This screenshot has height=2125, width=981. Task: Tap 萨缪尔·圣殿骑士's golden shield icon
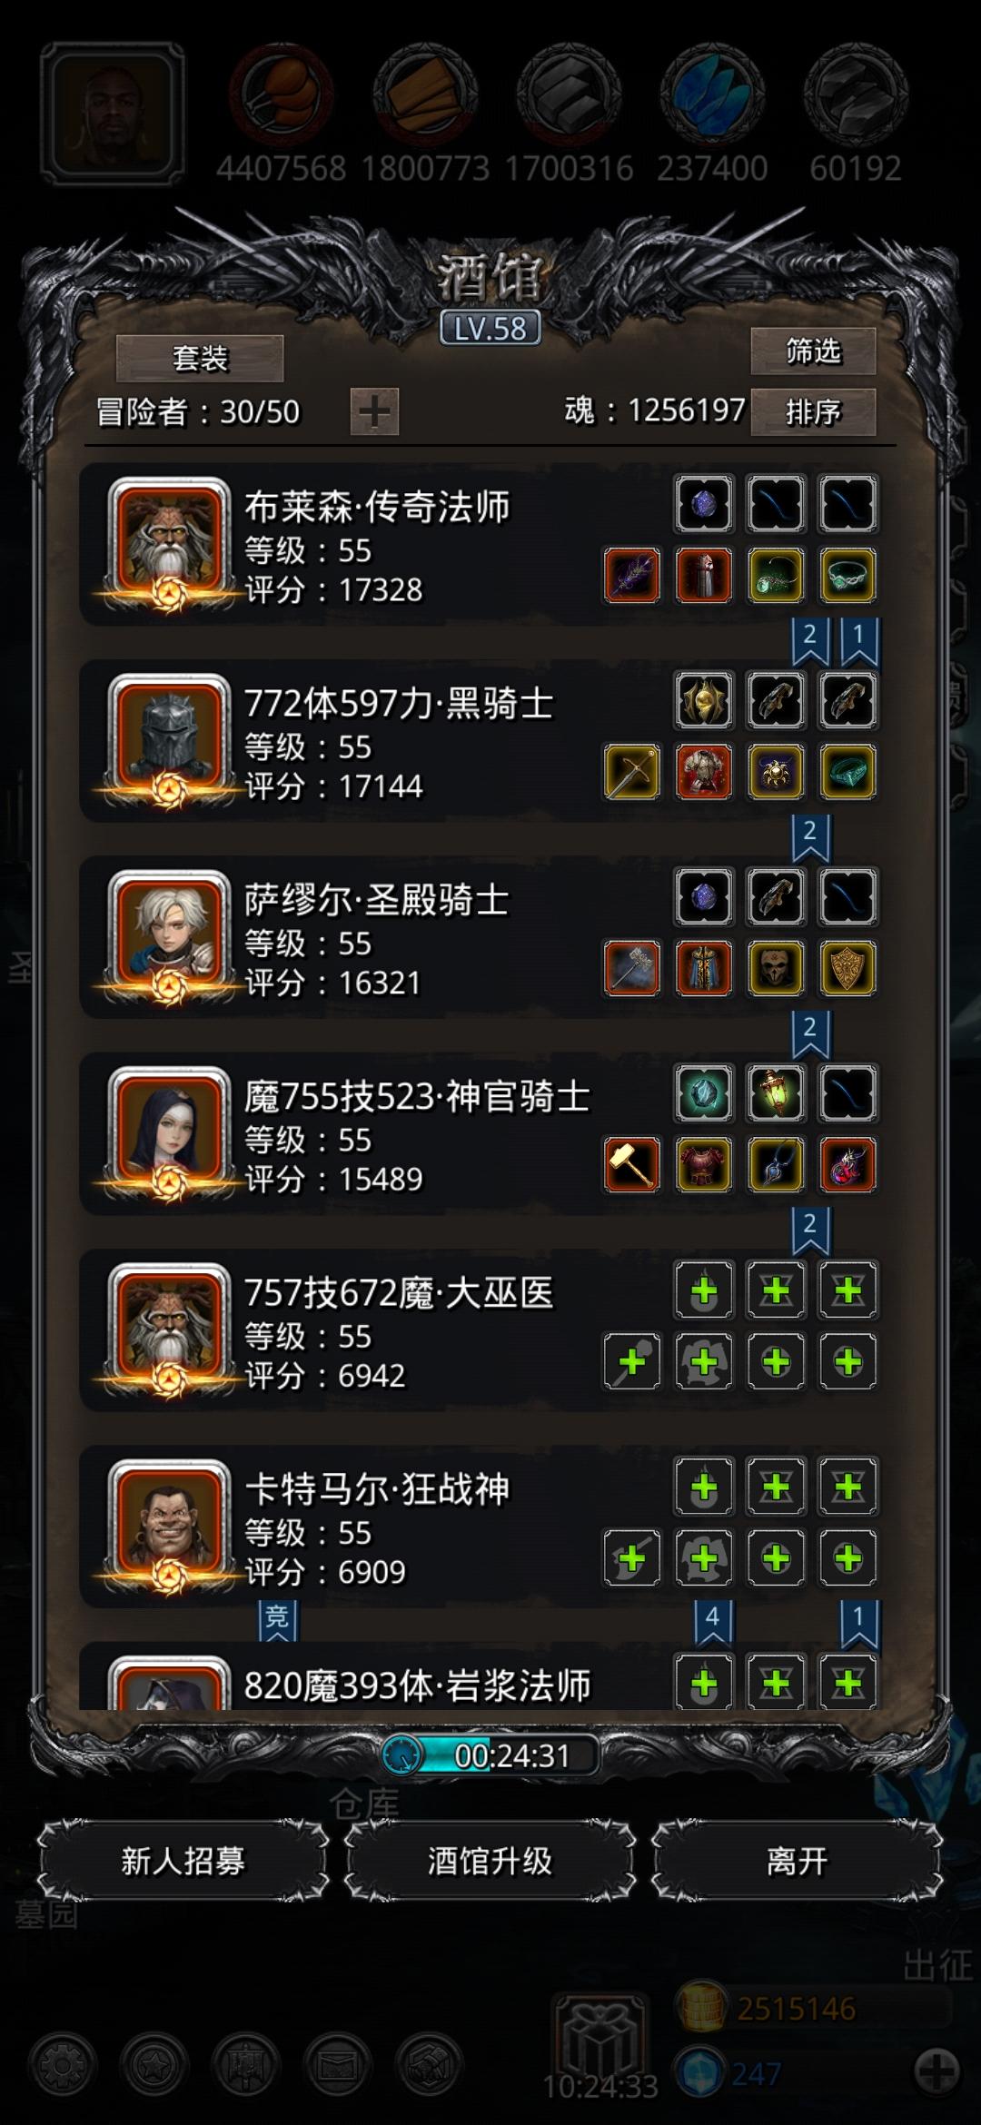point(848,968)
